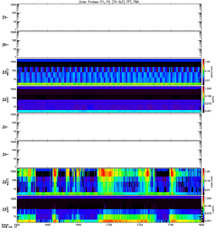Image resolution: width=218 pixels, height=233 pixels.
Task: Click the thb fbk edc12 spectrogram panel
Action: (109, 72)
